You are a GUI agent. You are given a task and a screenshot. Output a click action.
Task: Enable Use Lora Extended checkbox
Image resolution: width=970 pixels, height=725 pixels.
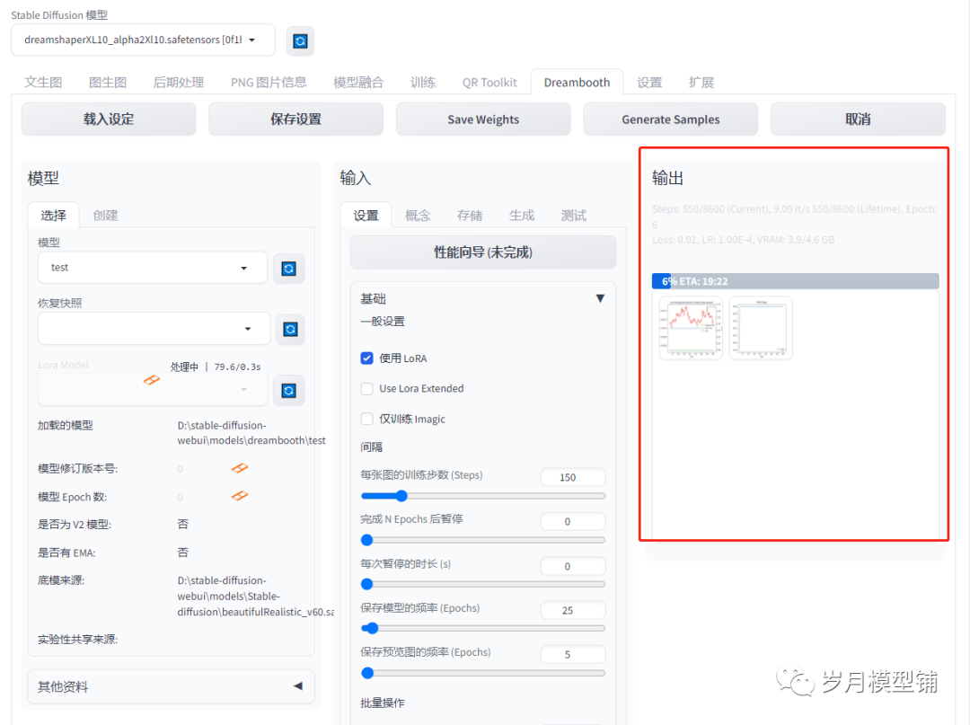click(x=366, y=388)
